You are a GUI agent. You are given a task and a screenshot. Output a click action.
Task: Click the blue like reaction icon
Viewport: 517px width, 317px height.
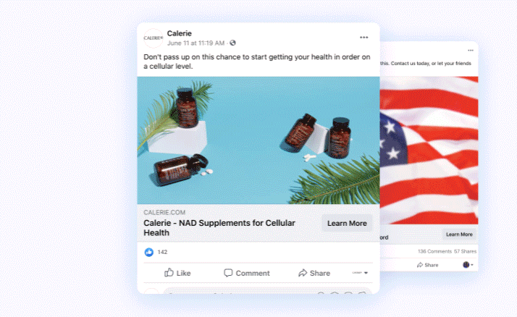149,253
